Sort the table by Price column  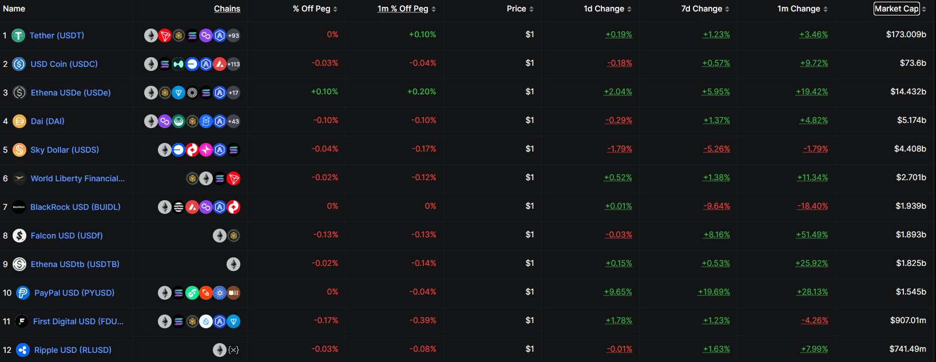pyautogui.click(x=516, y=9)
